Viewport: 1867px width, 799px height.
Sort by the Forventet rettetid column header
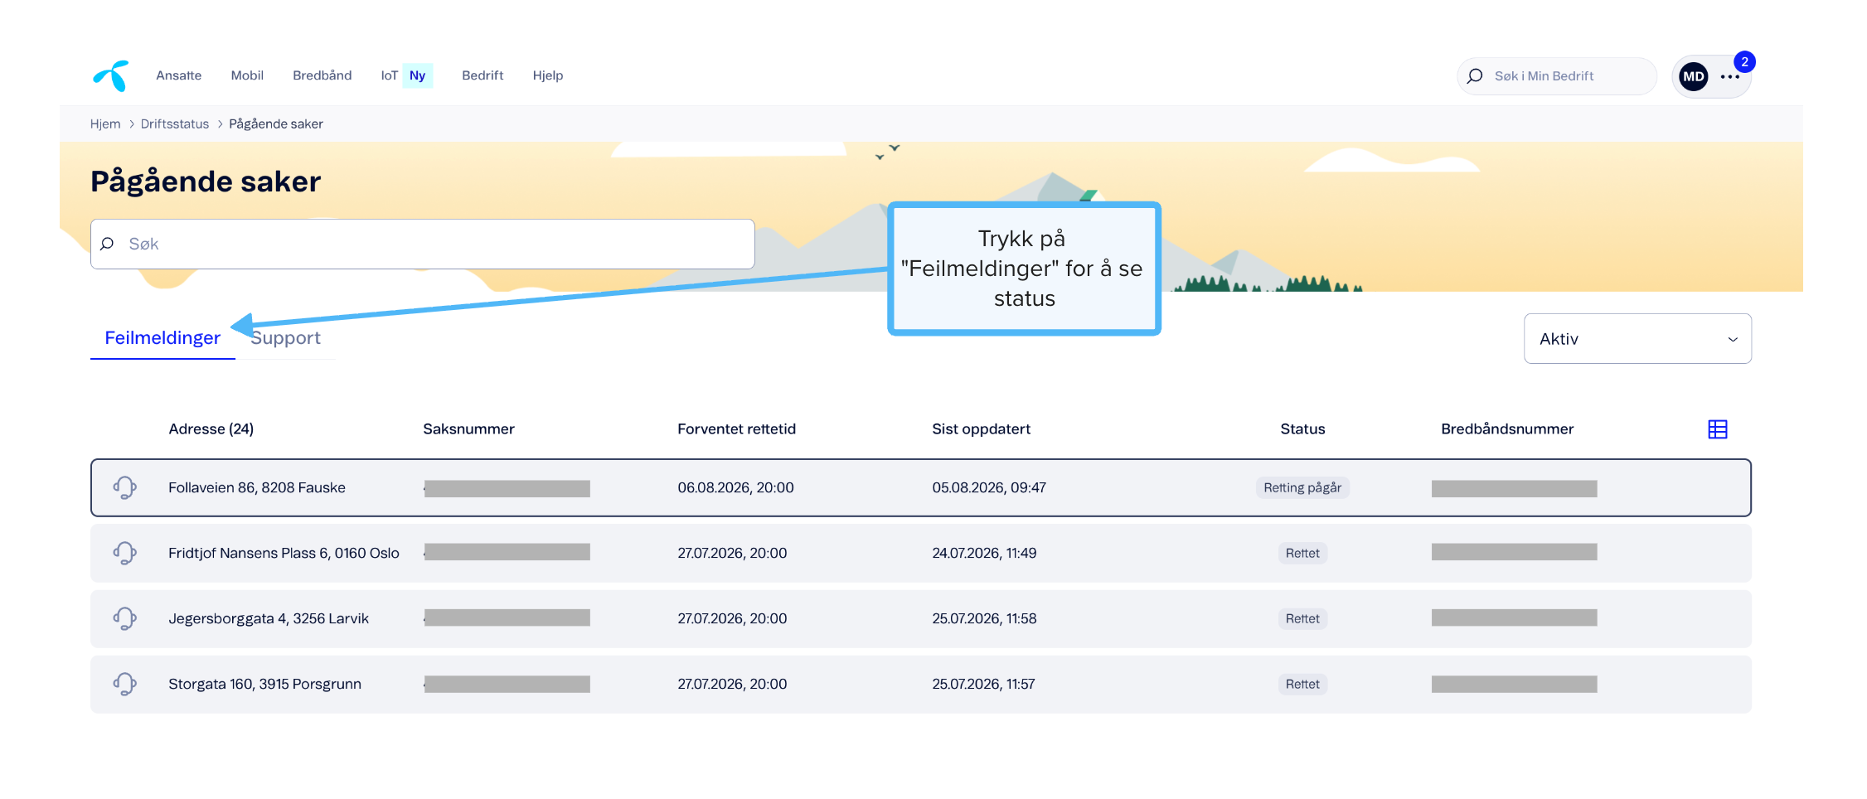[736, 429]
